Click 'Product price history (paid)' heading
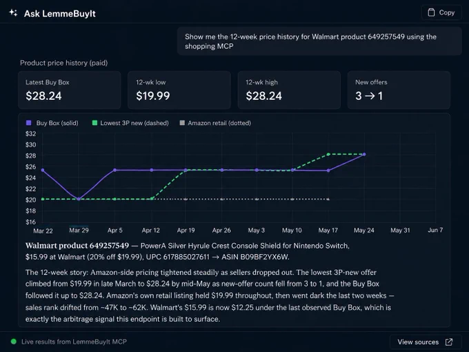This screenshot has height=352, width=469. click(x=63, y=63)
